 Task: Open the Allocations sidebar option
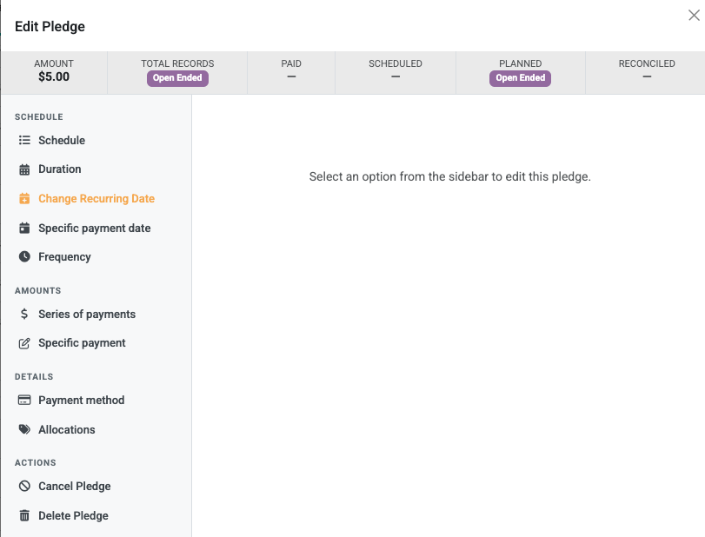pos(67,429)
